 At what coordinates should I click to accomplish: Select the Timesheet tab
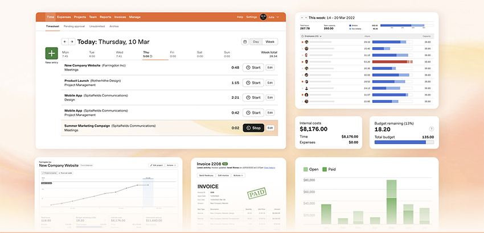[52, 27]
